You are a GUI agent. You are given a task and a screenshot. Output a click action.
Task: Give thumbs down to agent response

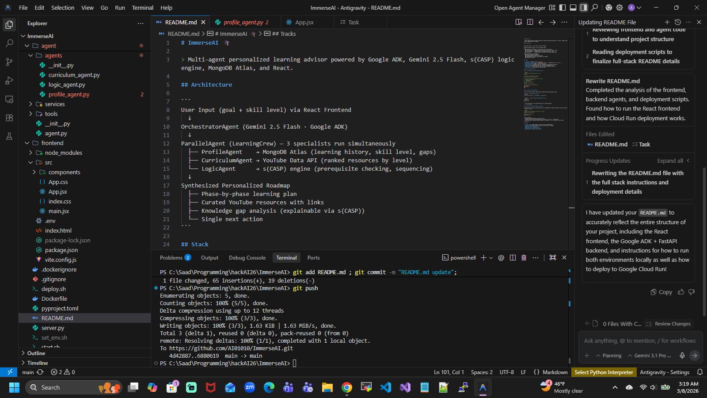click(x=692, y=292)
